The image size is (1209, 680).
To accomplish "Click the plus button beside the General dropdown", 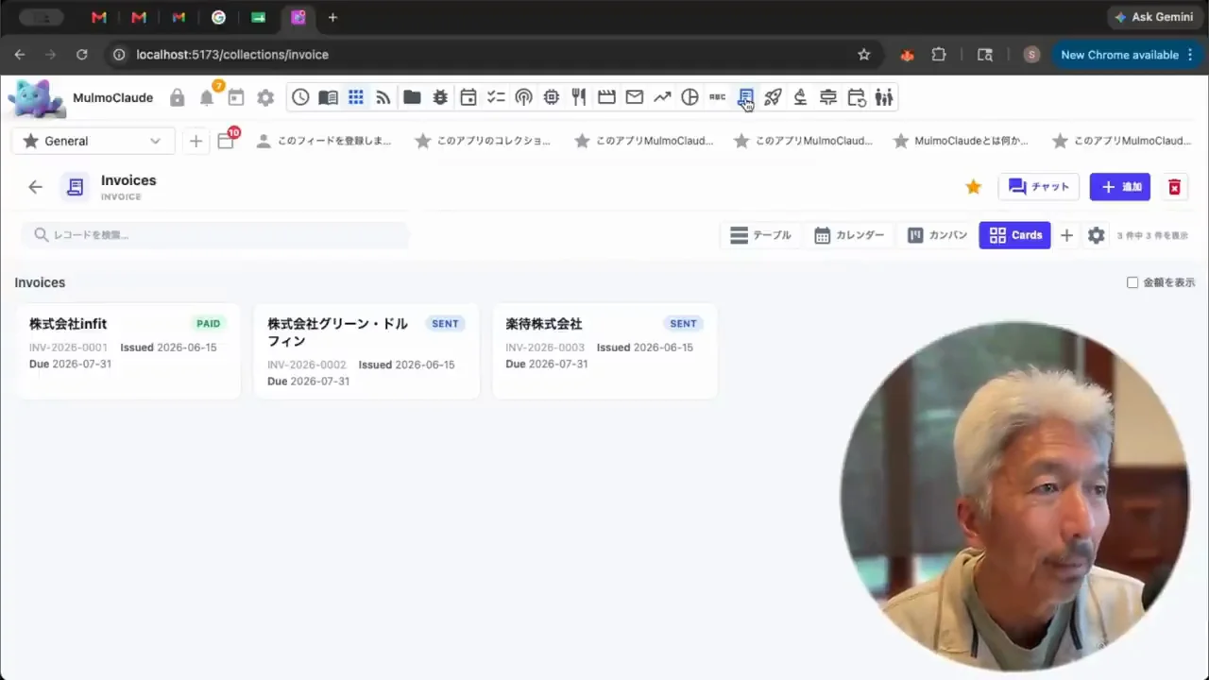I will click(196, 141).
